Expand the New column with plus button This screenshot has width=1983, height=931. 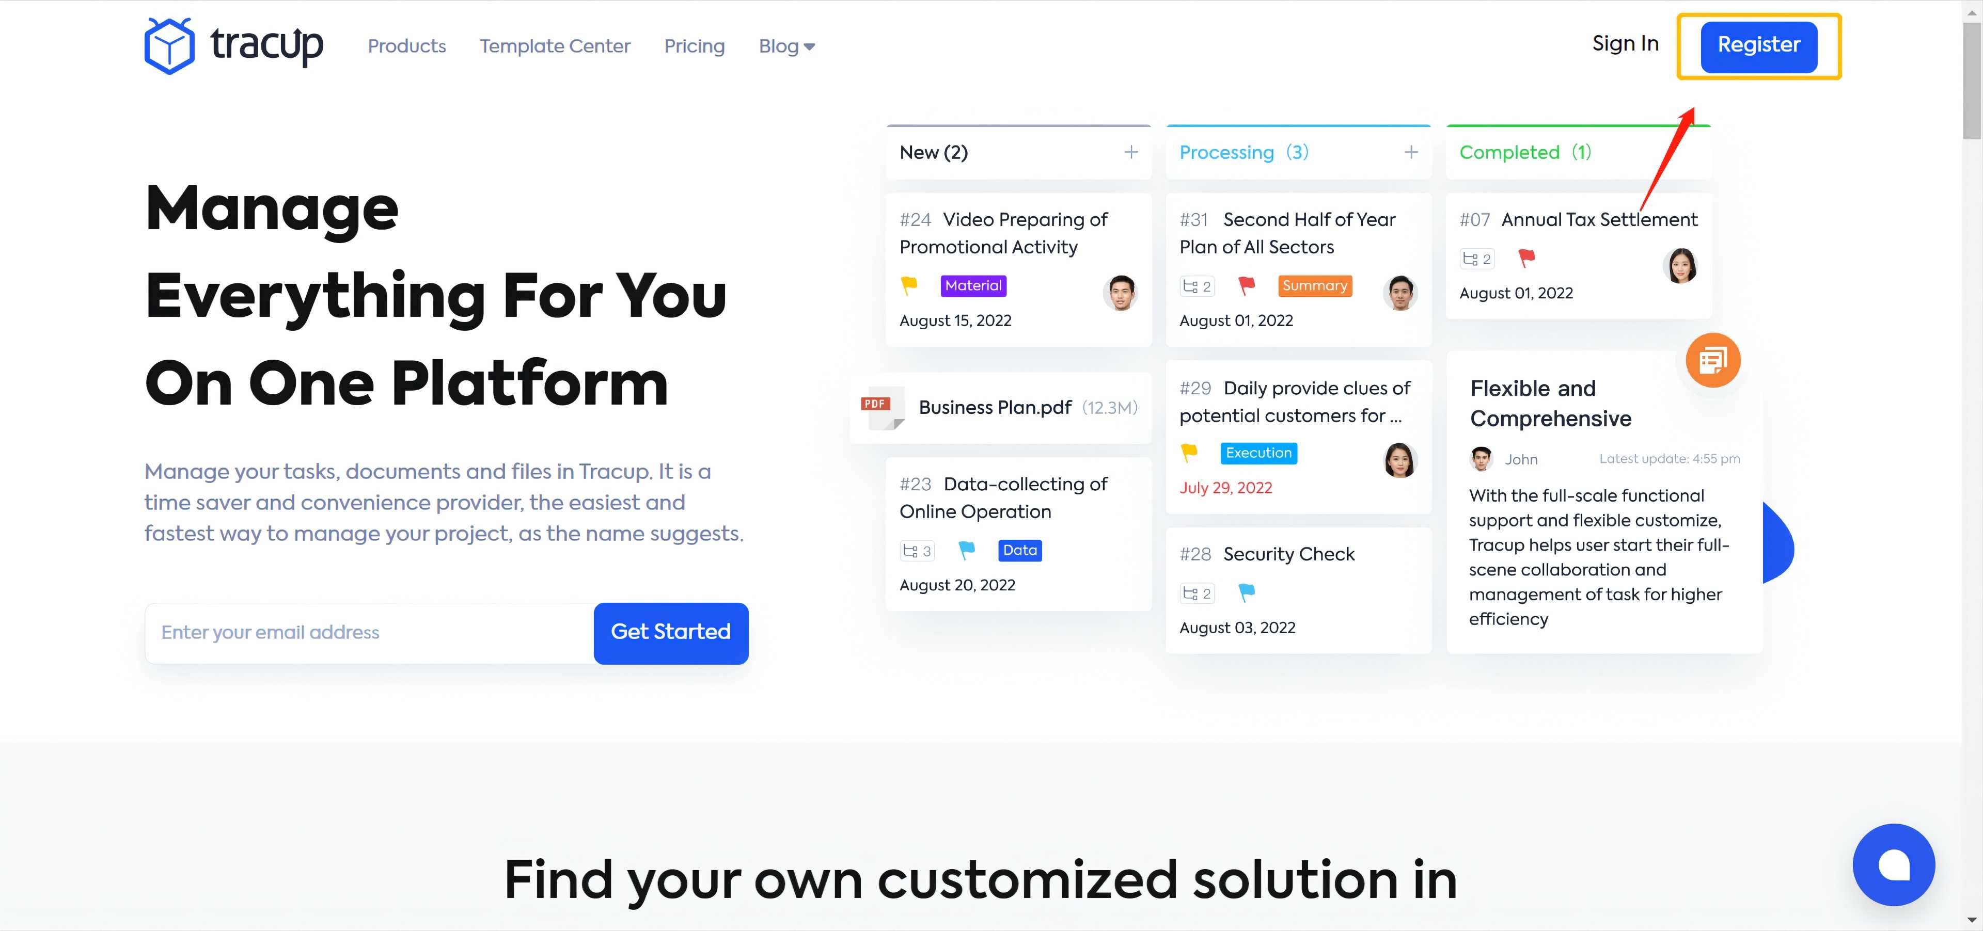click(1129, 153)
